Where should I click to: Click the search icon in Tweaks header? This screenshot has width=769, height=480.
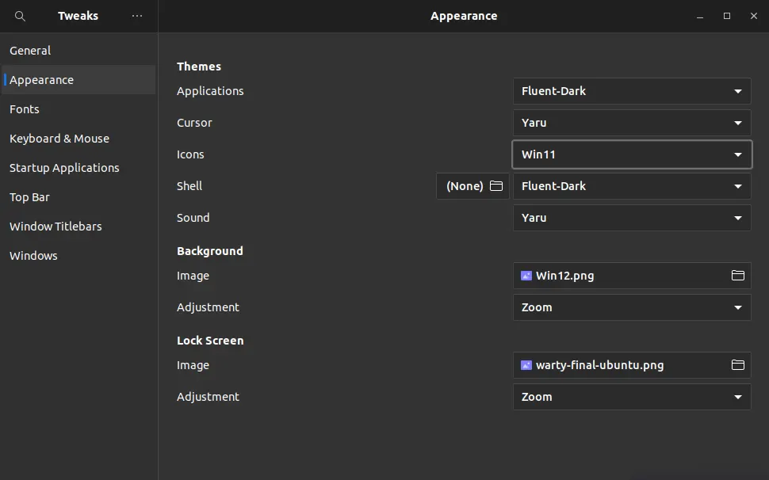(19, 16)
